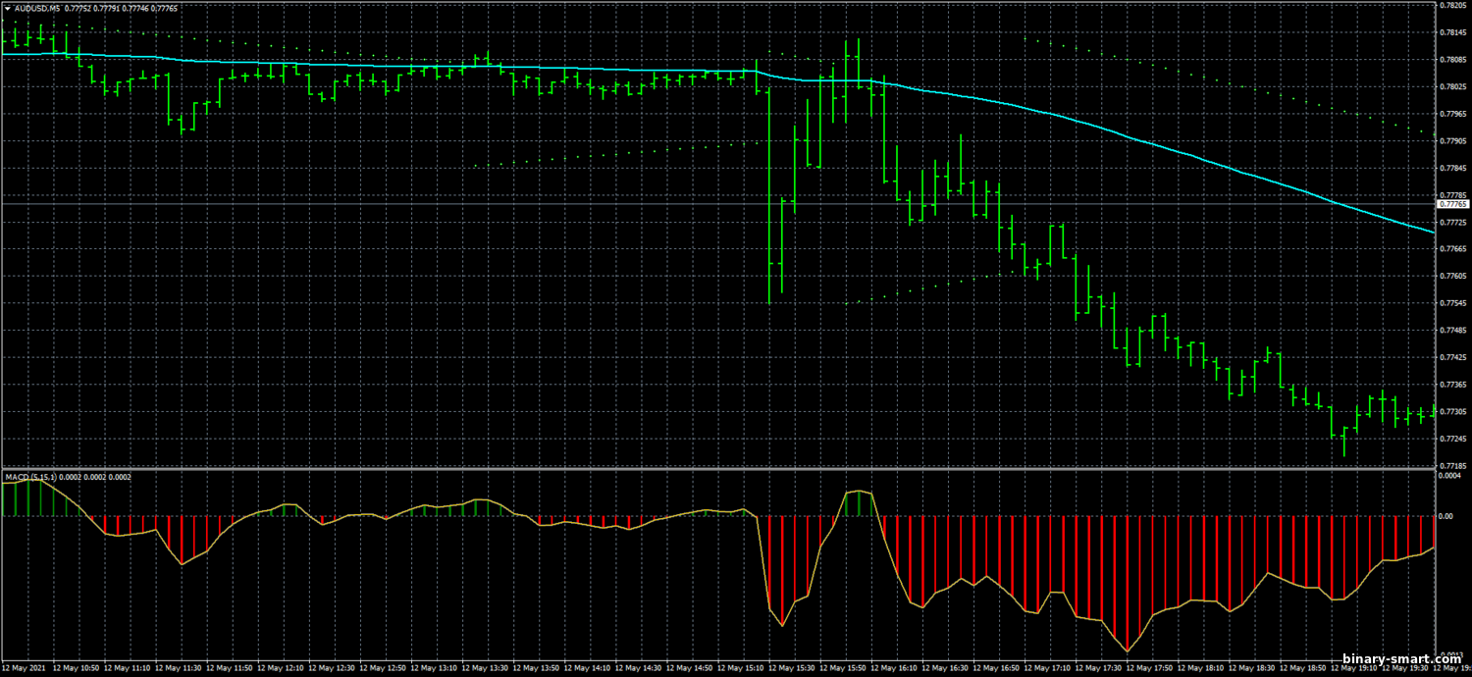This screenshot has height=677, width=1472.
Task: Click the 0.77845 price axis label
Action: pyautogui.click(x=1453, y=168)
